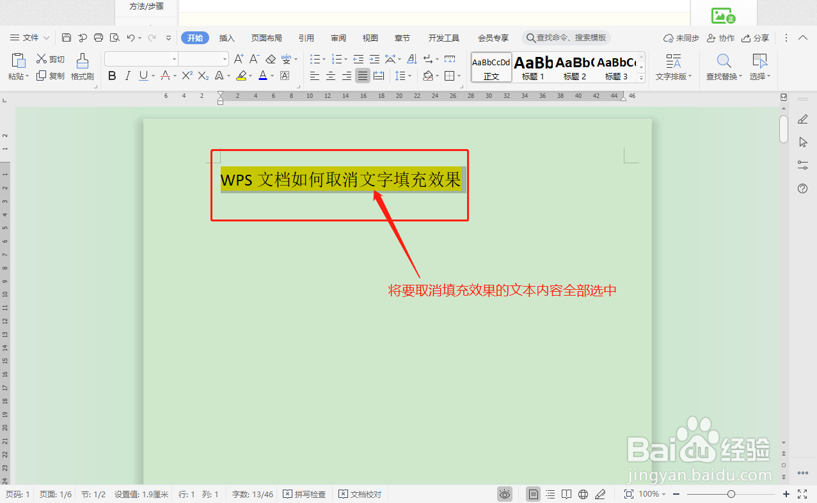Align text left
Screen dimensions: 817x503
pos(315,76)
